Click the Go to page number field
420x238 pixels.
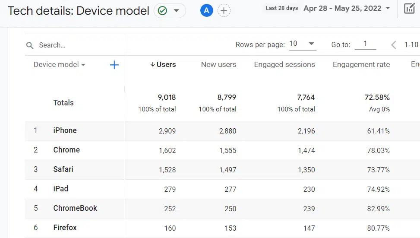tap(365, 44)
